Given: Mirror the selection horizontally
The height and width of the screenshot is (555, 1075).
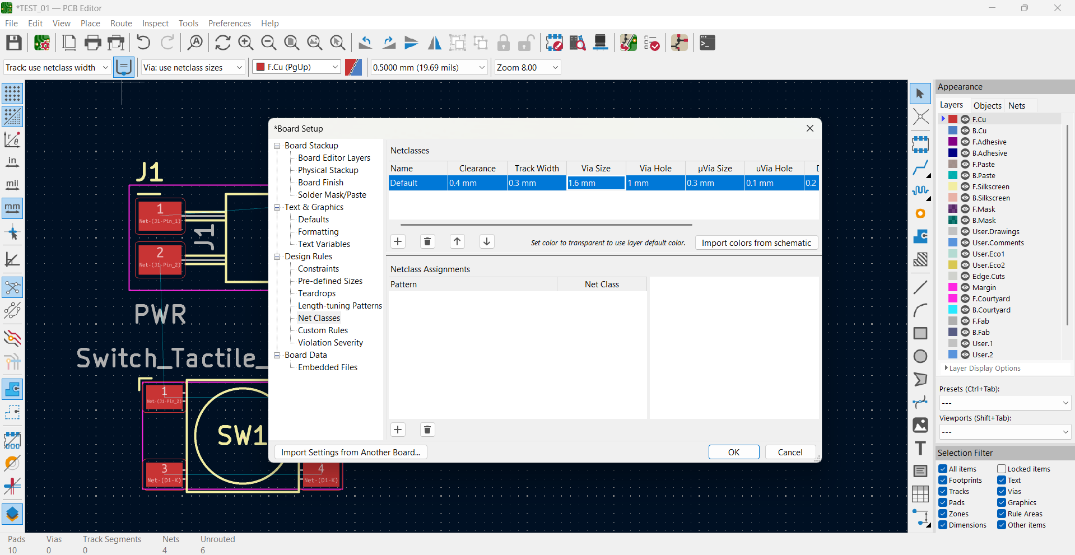Looking at the screenshot, I should [x=434, y=43].
